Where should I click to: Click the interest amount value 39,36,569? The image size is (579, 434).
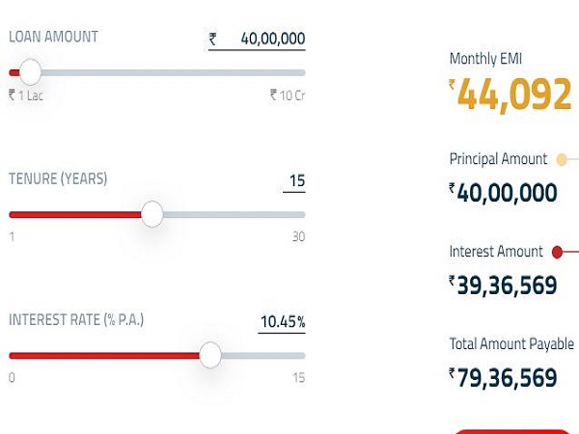click(x=508, y=285)
